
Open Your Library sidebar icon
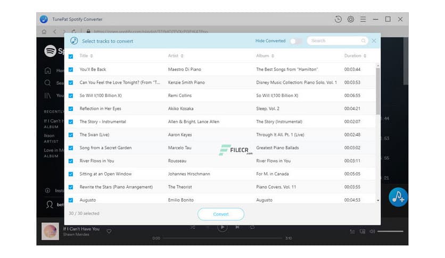point(48,95)
